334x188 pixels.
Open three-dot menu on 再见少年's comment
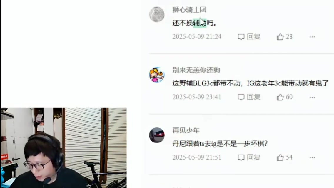tap(312, 157)
